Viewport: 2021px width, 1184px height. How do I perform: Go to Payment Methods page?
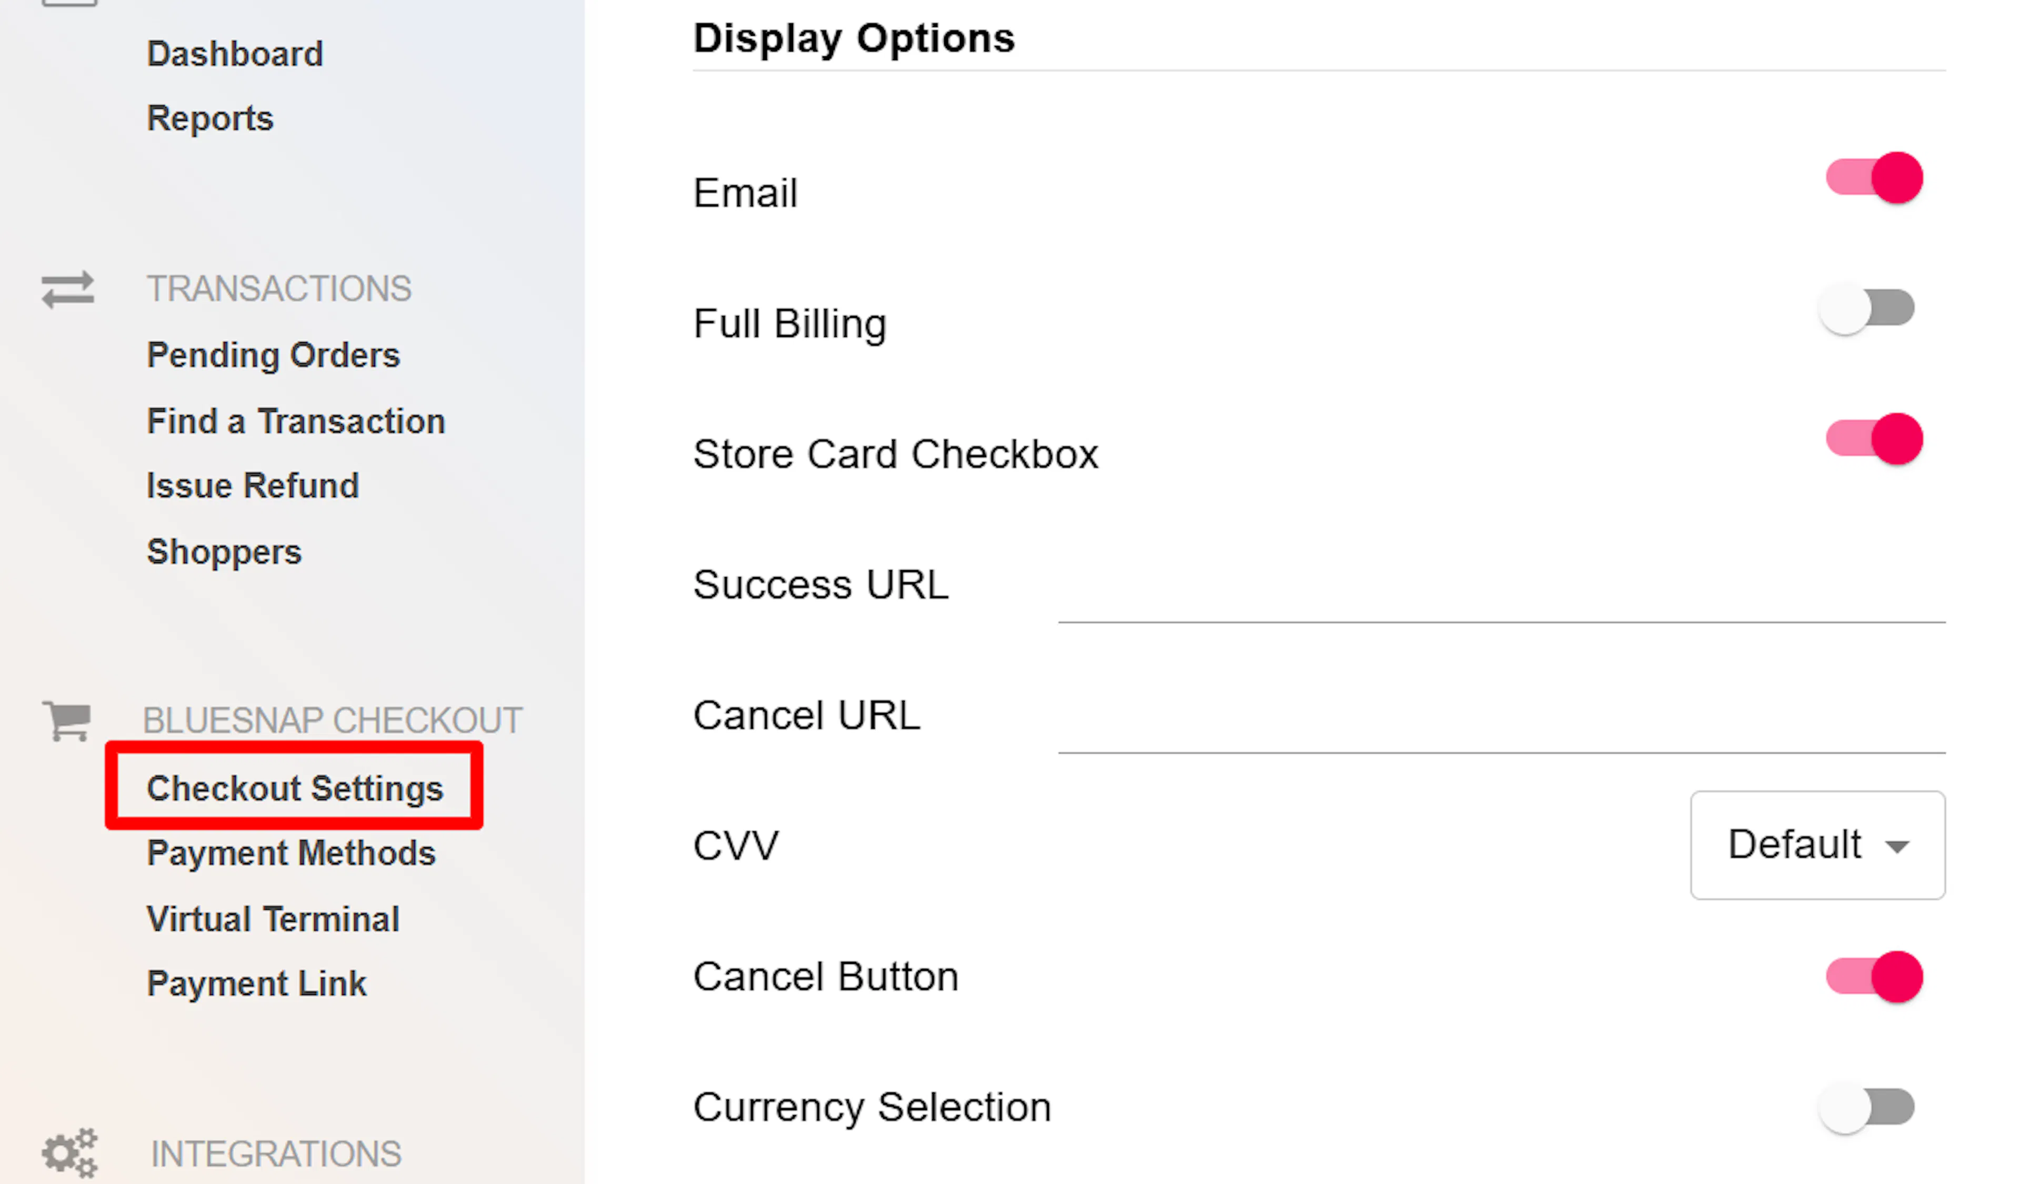click(291, 852)
